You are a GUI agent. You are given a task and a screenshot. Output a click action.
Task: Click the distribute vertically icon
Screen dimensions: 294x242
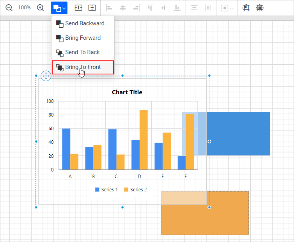[x=194, y=8]
